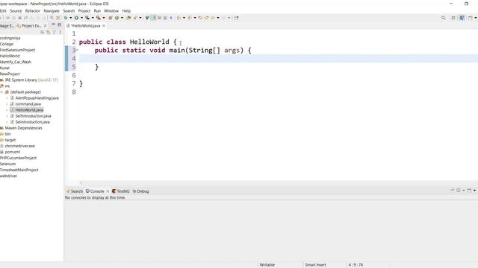Click the toolbar Search magnifier at far right
The height and width of the screenshot is (268, 478).
click(443, 18)
